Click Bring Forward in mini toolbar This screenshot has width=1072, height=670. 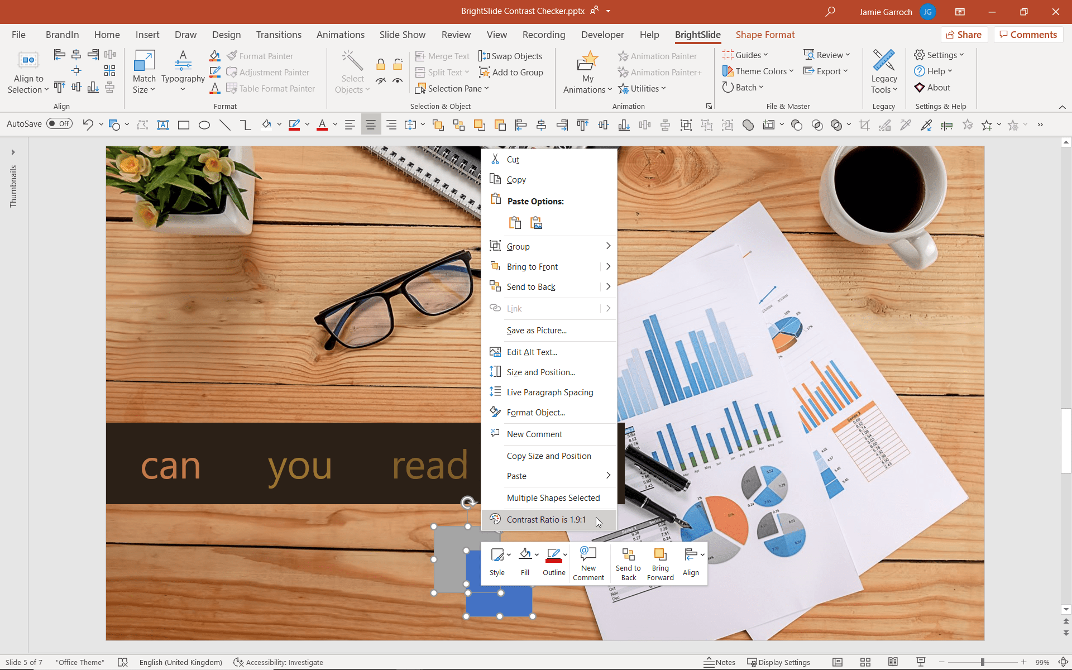click(660, 564)
